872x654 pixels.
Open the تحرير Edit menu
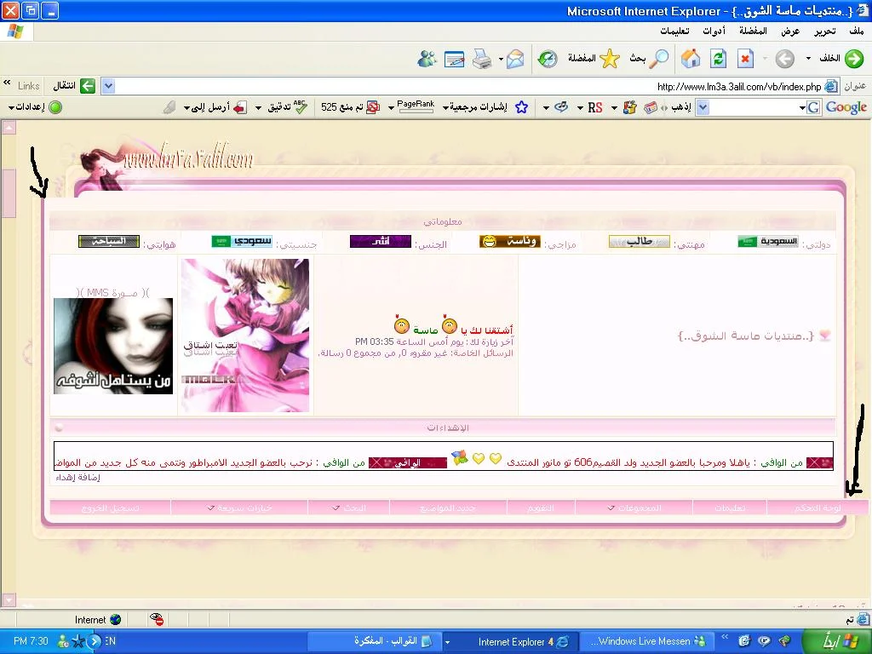(x=824, y=31)
